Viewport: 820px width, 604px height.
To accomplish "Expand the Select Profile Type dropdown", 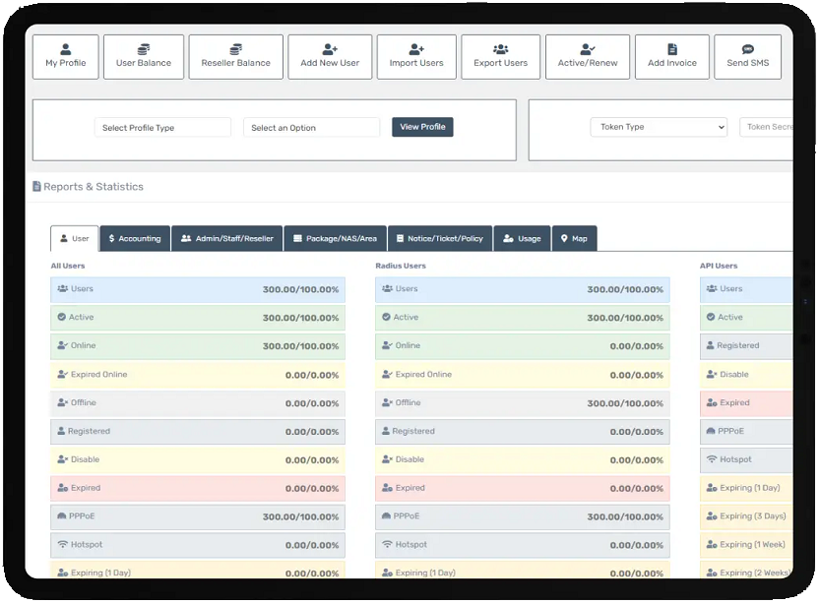I will 162,128.
